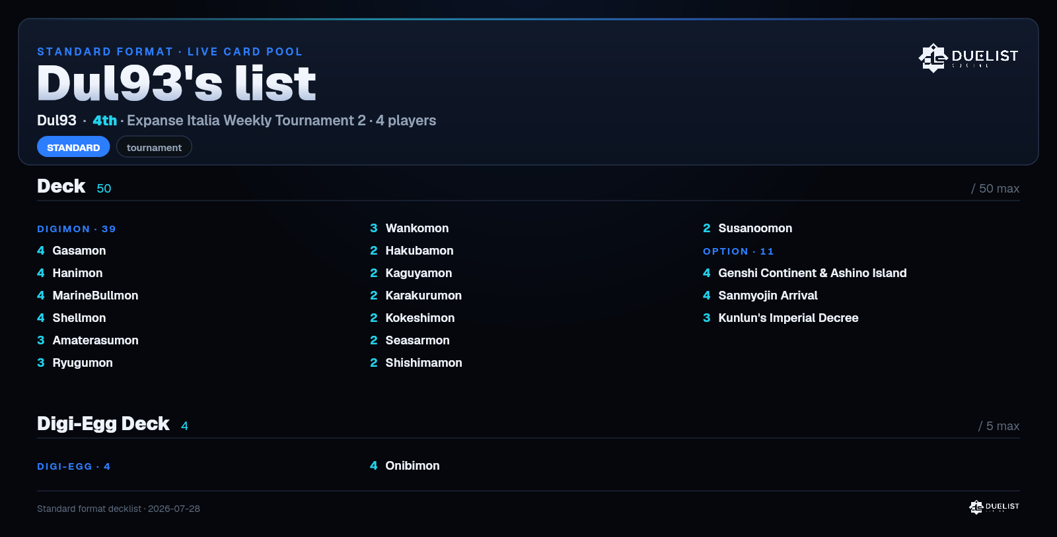Open Kunlun's Imperial Decree card
This screenshot has width=1057, height=537.
781,318
